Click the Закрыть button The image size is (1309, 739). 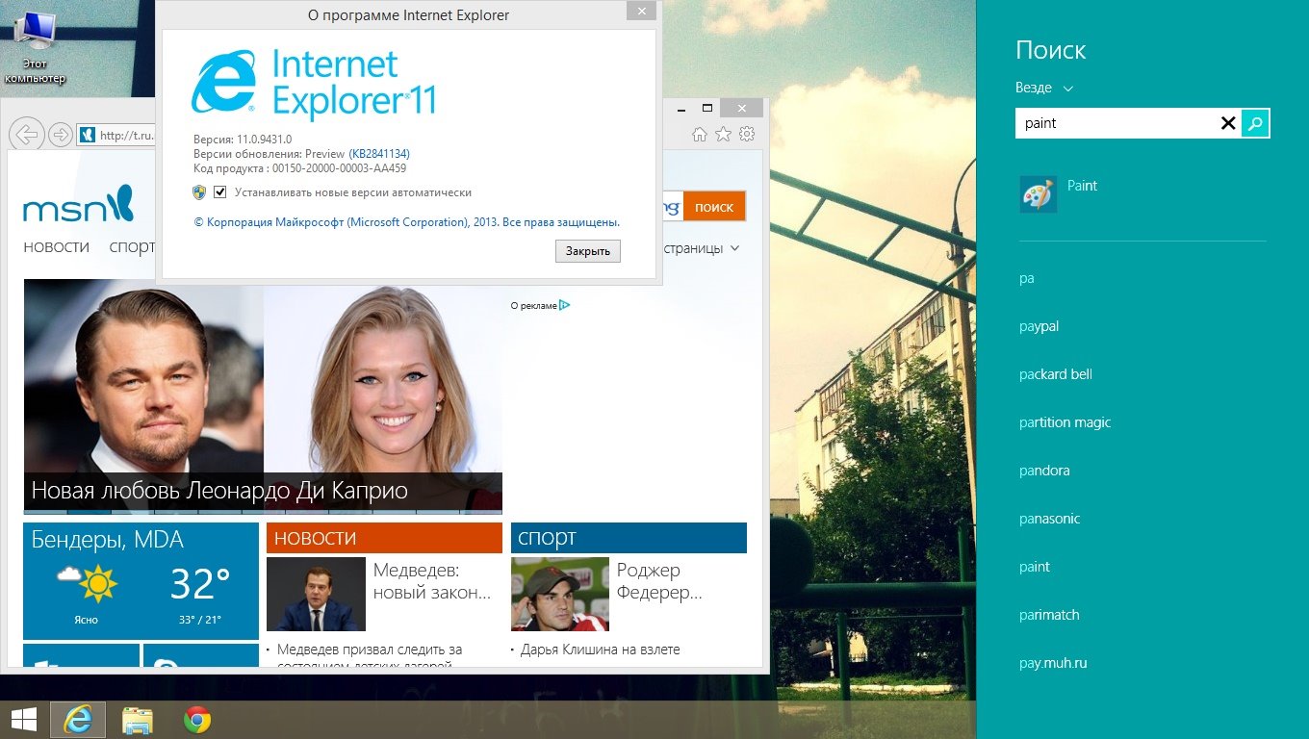587,250
